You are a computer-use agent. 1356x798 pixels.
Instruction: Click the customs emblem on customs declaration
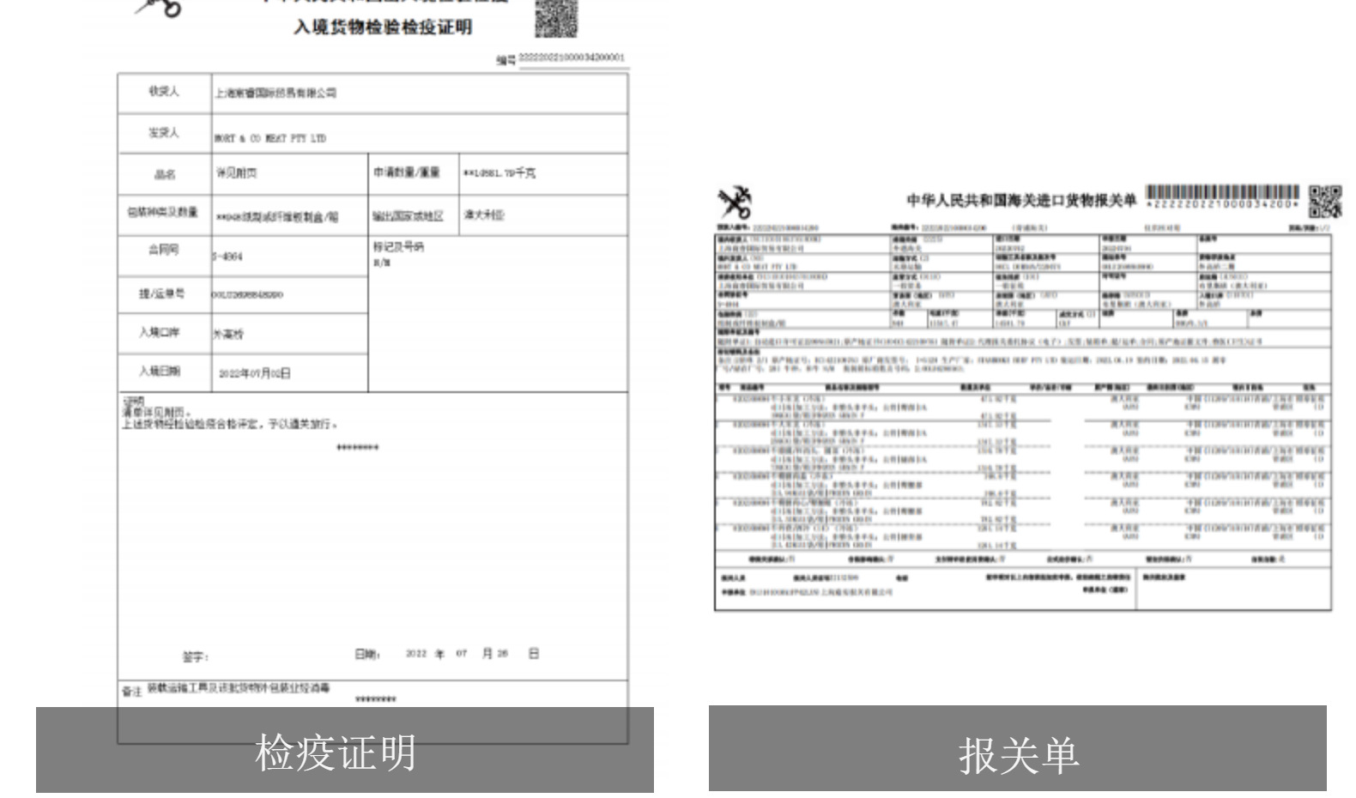pos(735,203)
